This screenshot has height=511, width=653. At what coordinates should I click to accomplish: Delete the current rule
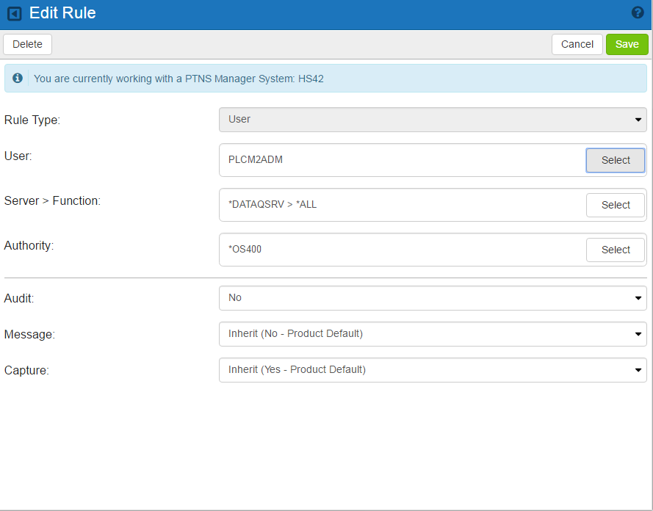(27, 44)
